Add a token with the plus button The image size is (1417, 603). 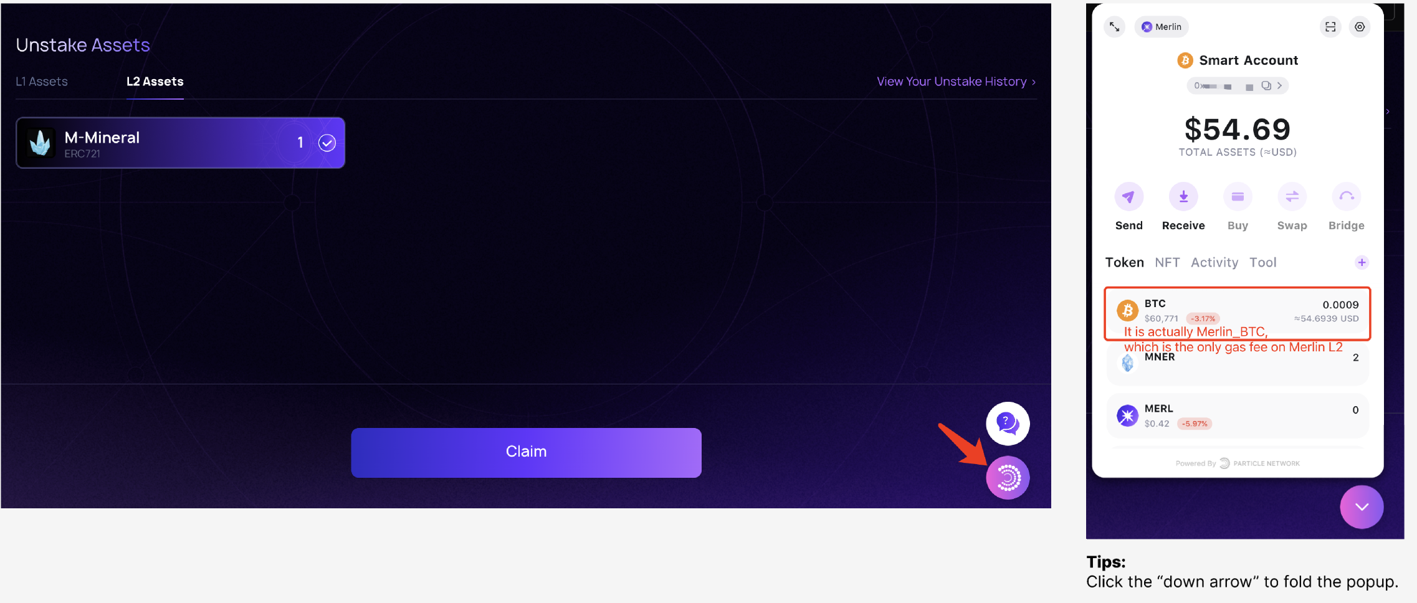click(x=1362, y=262)
